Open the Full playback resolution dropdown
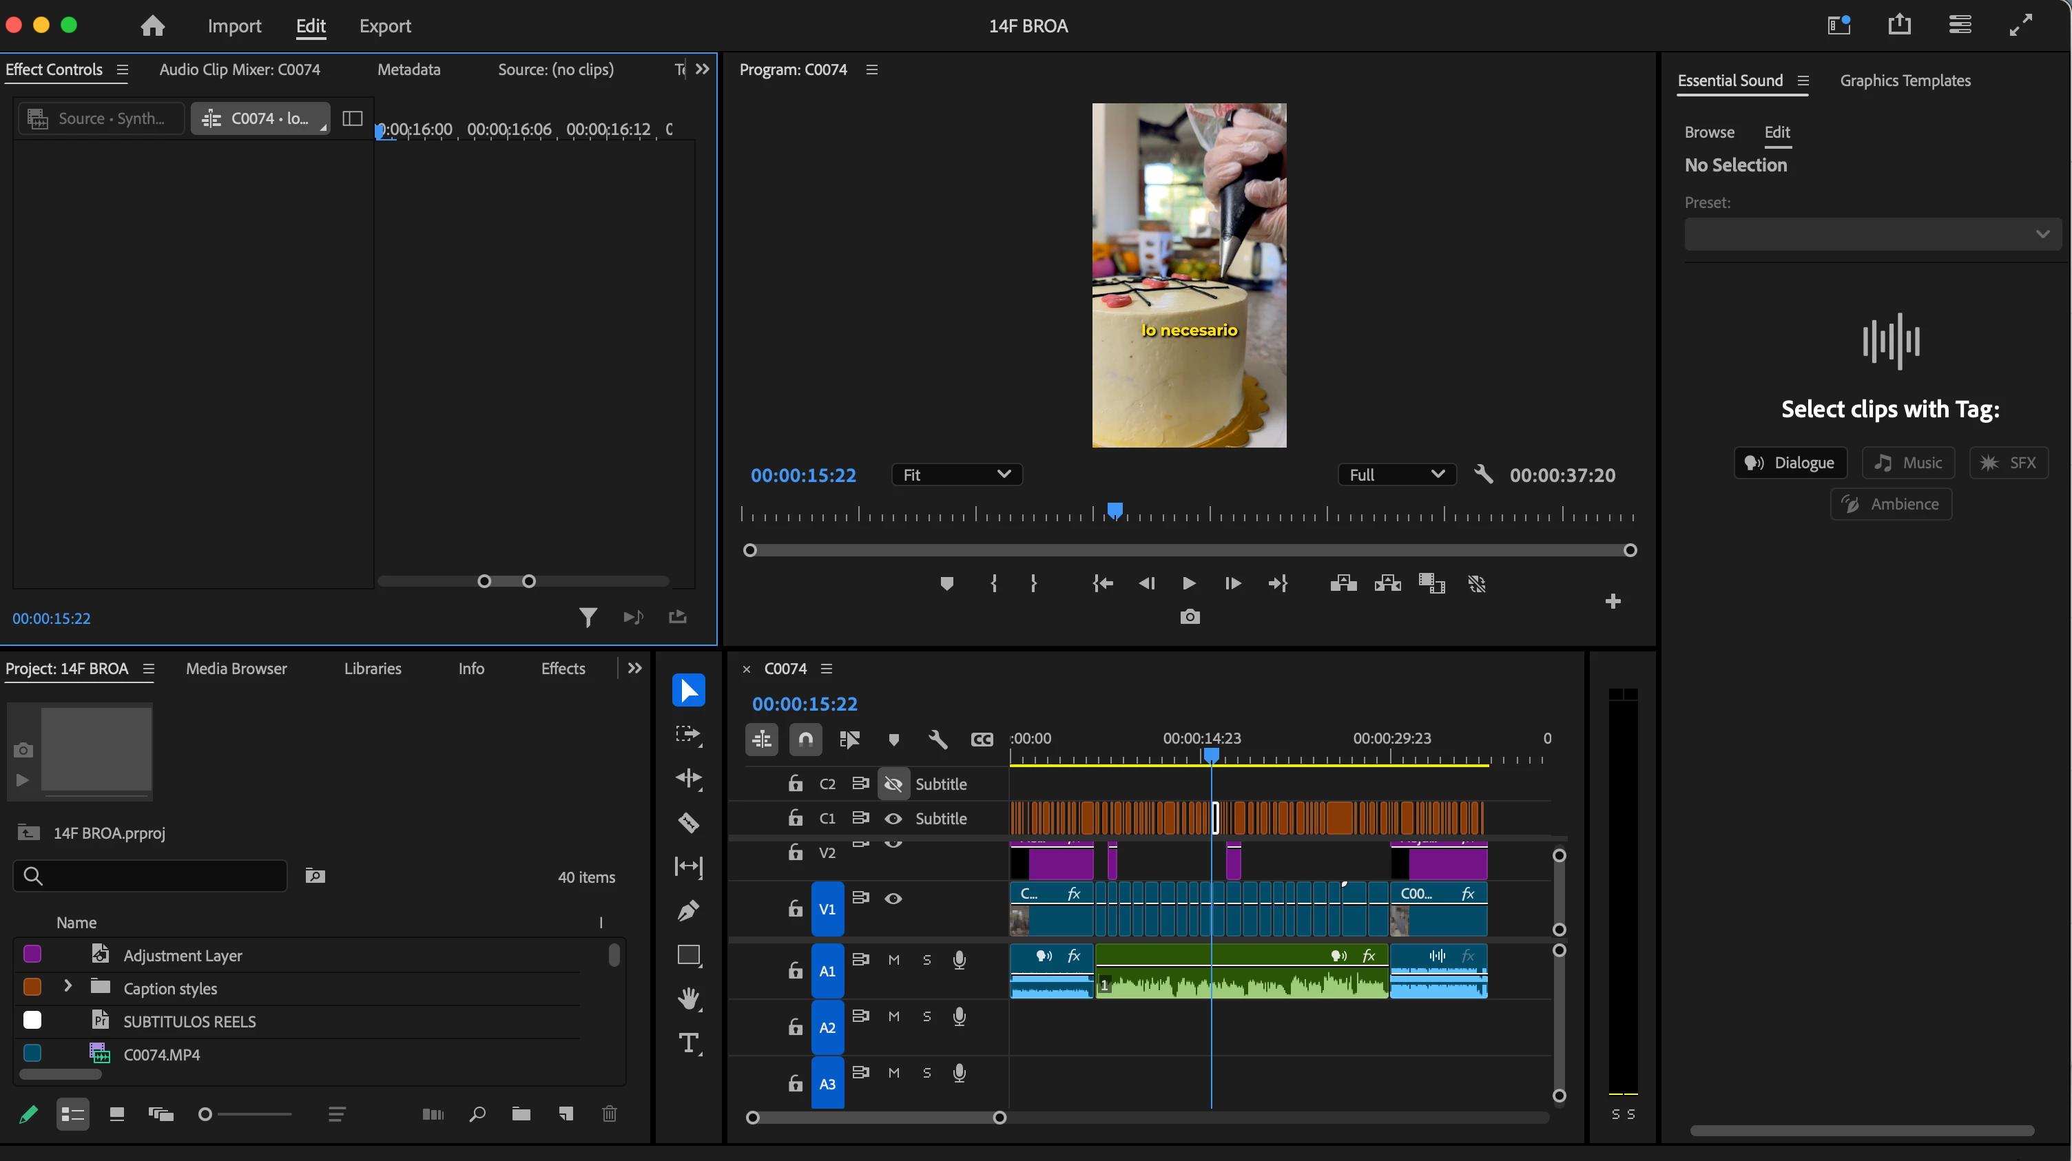The image size is (2072, 1161). point(1397,474)
